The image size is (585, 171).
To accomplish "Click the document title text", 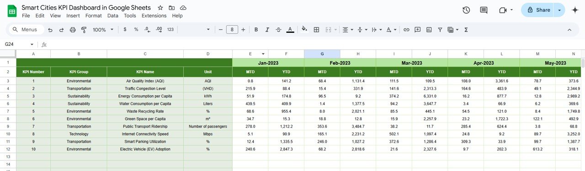I will click(x=86, y=8).
